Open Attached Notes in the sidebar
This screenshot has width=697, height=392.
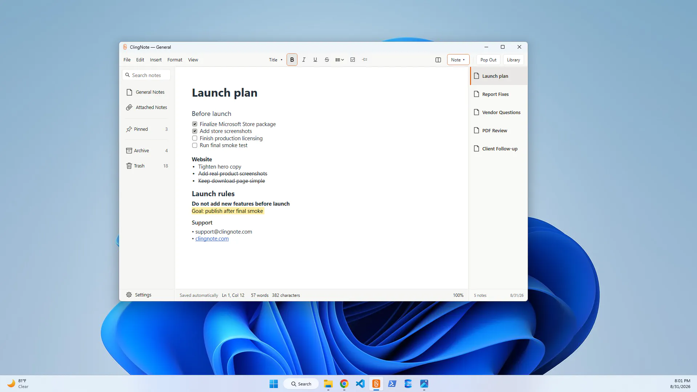pyautogui.click(x=146, y=108)
